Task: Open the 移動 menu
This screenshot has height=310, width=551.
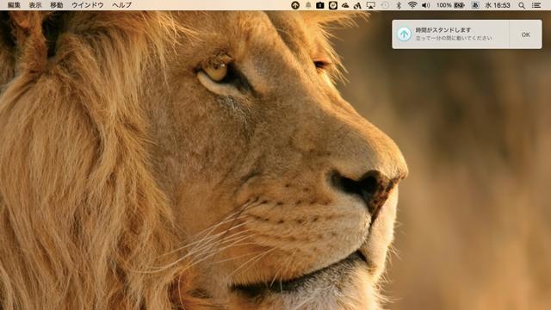Action: coord(57,5)
